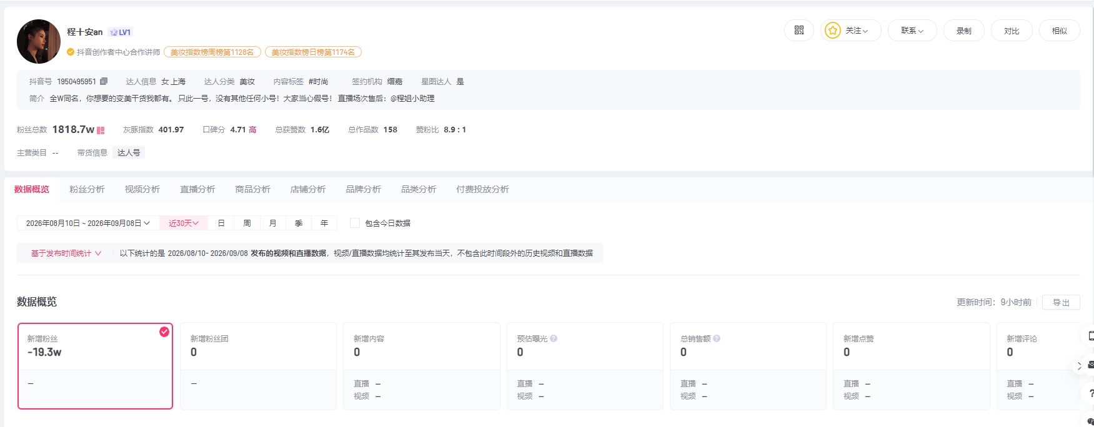1094x427 pixels.
Task: Switch to the 商品分析 tab
Action: point(253,189)
